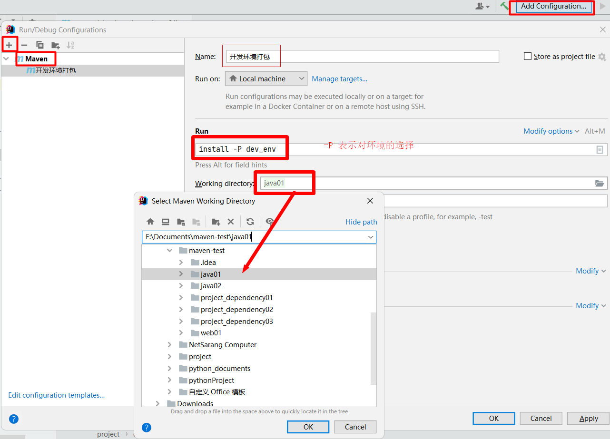Image resolution: width=610 pixels, height=439 pixels.
Task: Add a new run configuration with the plus icon
Action: coord(9,45)
